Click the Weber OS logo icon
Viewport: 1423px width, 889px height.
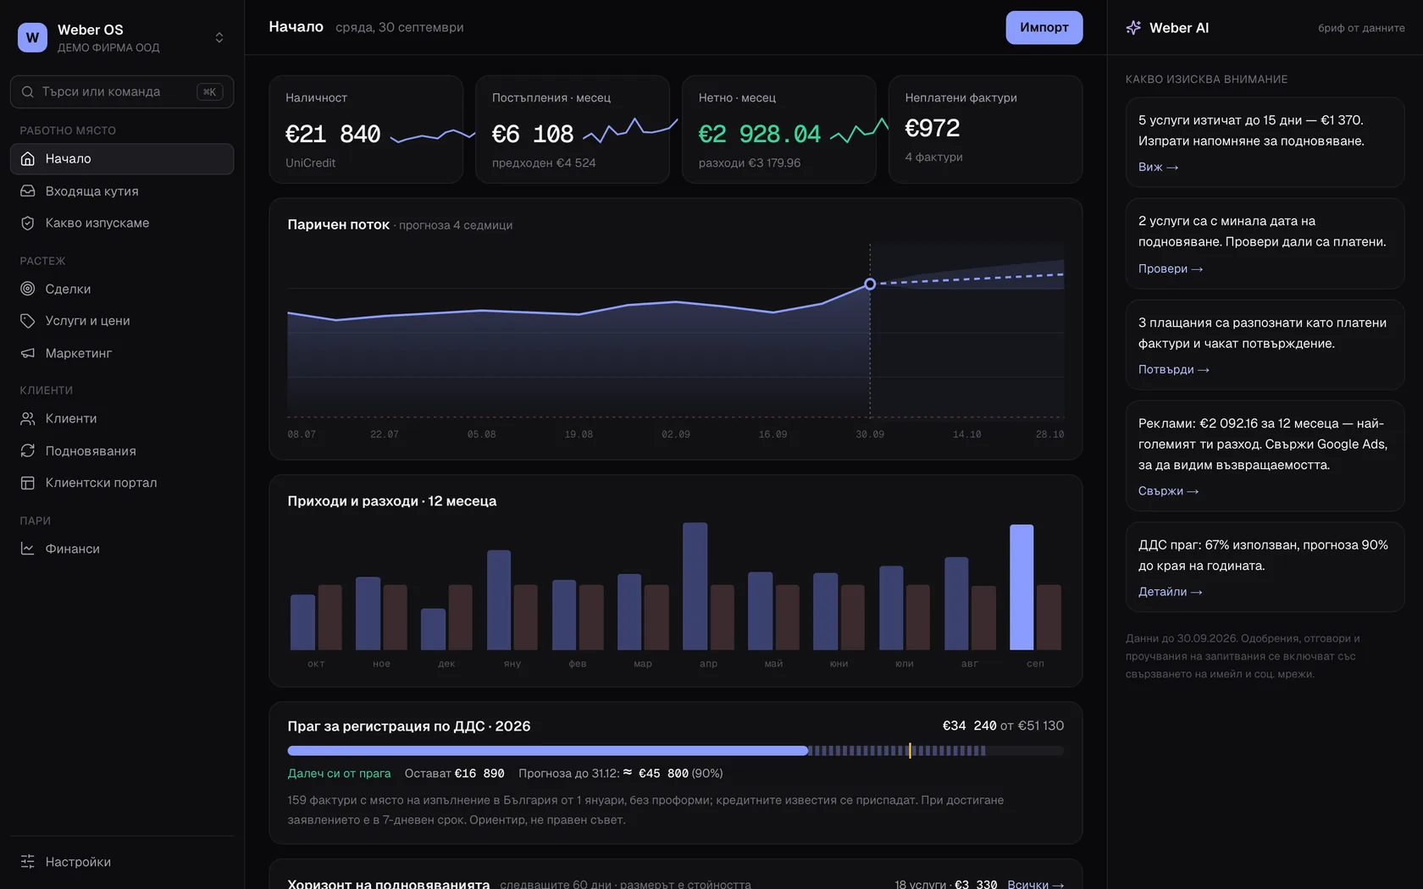coord(32,37)
